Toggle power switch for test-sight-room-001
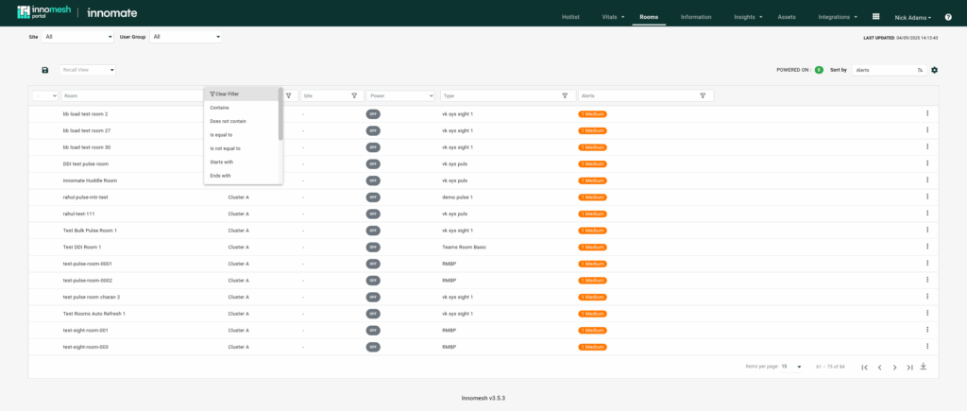This screenshot has width=967, height=411. (x=373, y=331)
